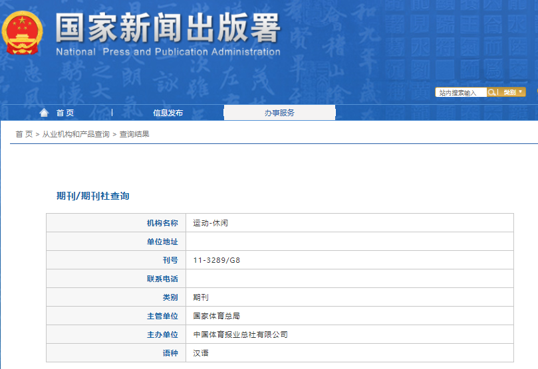Click the 期刊/期刊社查询 heading
The image size is (538, 369).
pyautogui.click(x=92, y=196)
